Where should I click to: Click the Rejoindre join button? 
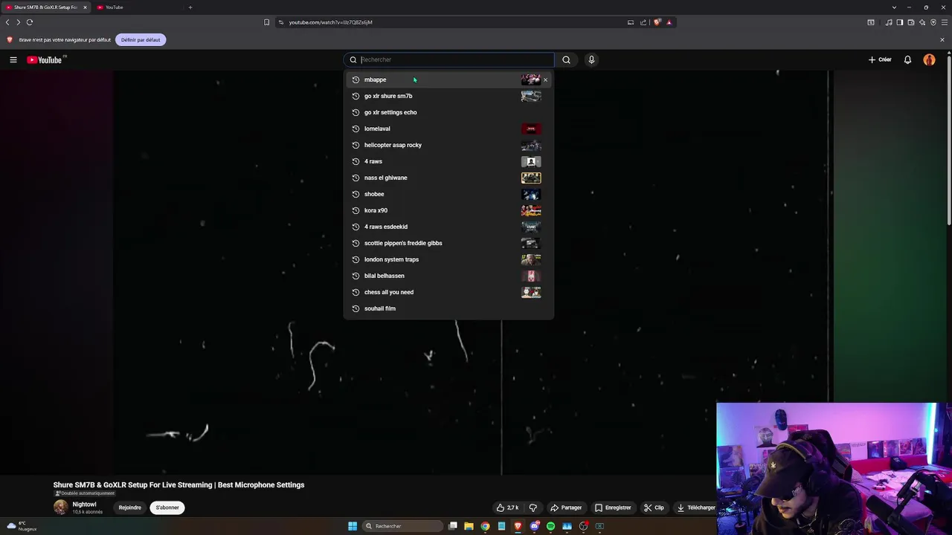pos(129,508)
